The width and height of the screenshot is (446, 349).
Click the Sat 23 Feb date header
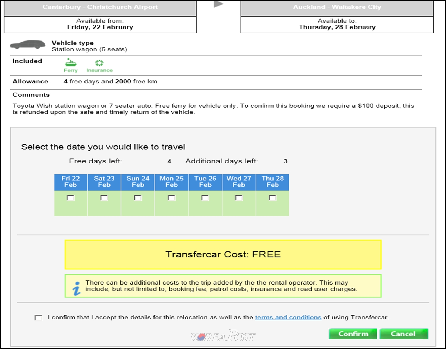pos(104,182)
